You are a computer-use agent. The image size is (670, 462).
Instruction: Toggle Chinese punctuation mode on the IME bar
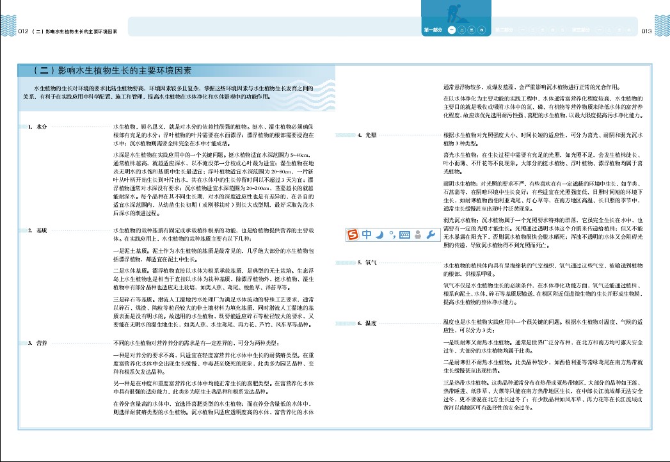tap(391, 234)
